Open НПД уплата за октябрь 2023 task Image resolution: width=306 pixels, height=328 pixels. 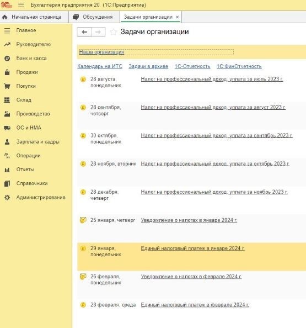point(215,164)
